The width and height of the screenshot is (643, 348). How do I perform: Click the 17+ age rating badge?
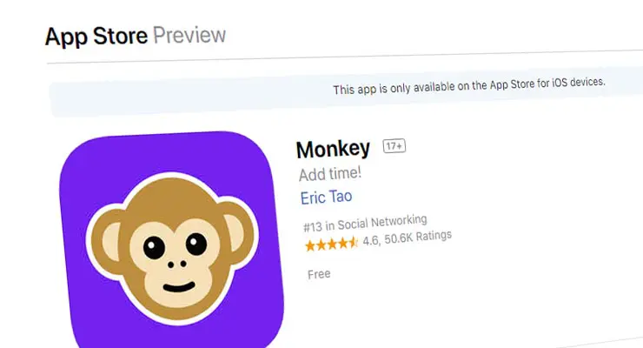point(394,146)
